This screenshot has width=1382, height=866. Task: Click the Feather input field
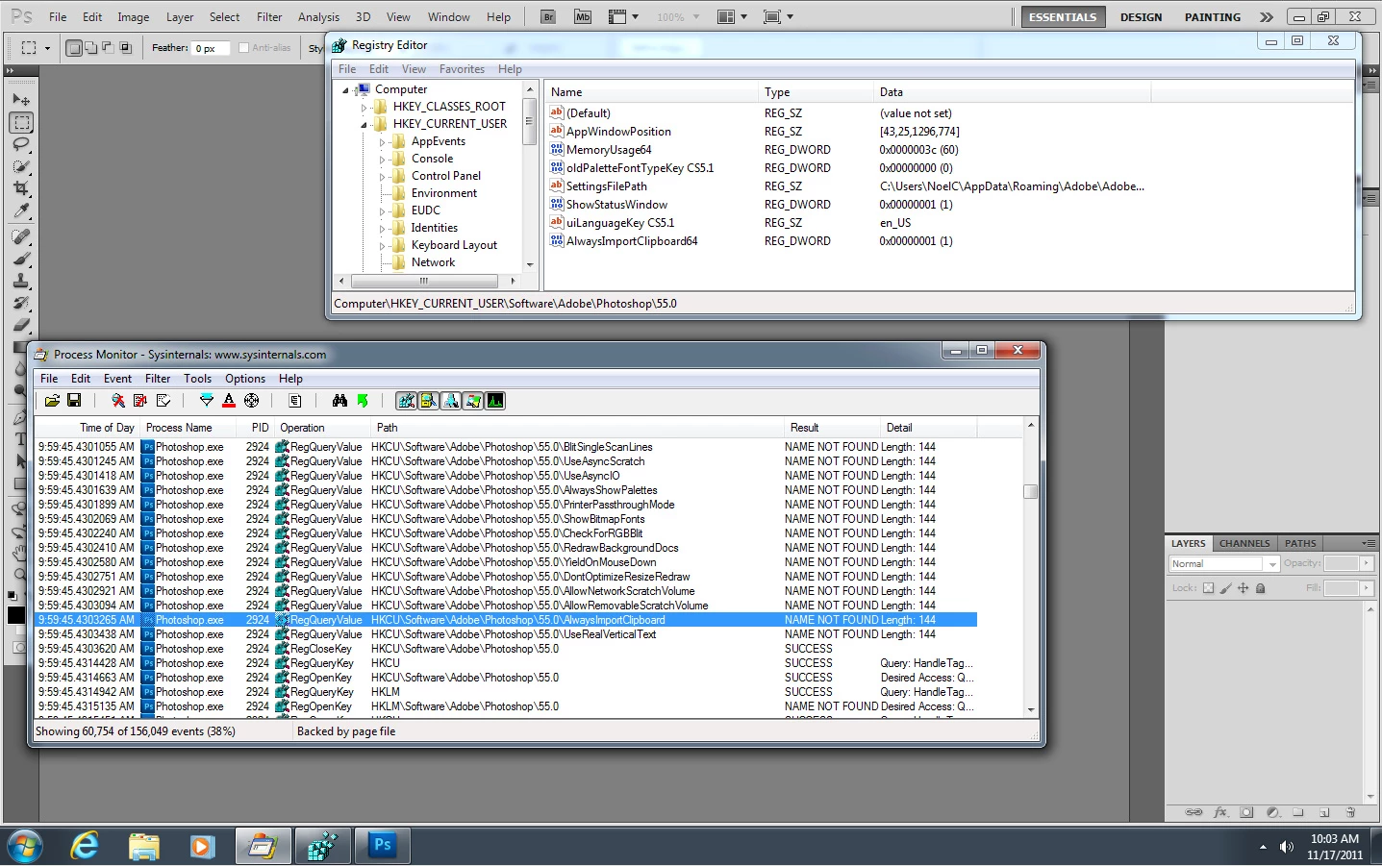[211, 48]
